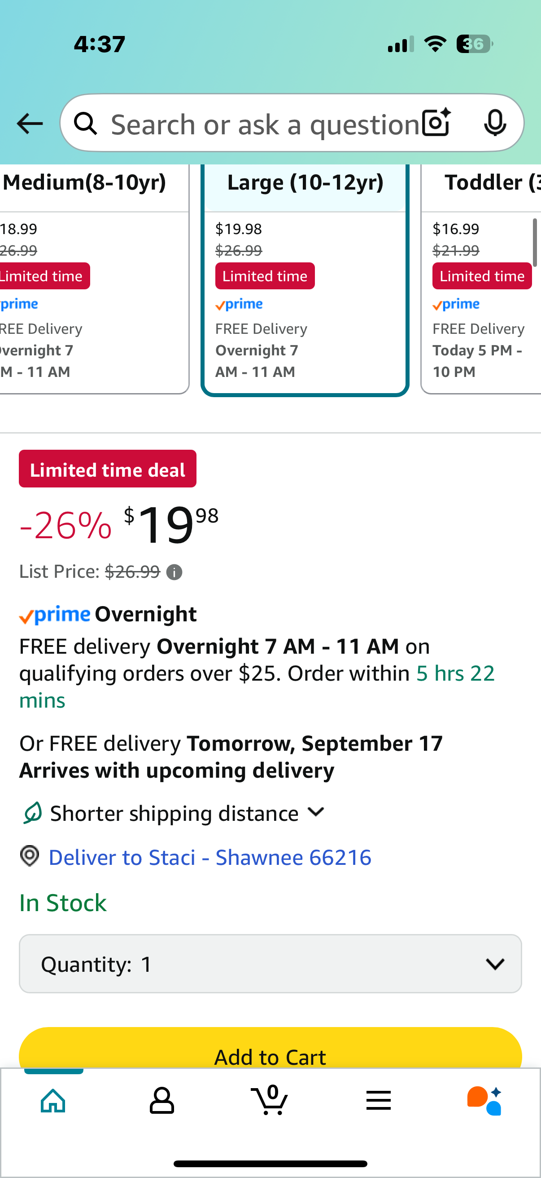Select the Large (10-12yr) size option
This screenshot has height=1178, width=541.
[x=305, y=279]
